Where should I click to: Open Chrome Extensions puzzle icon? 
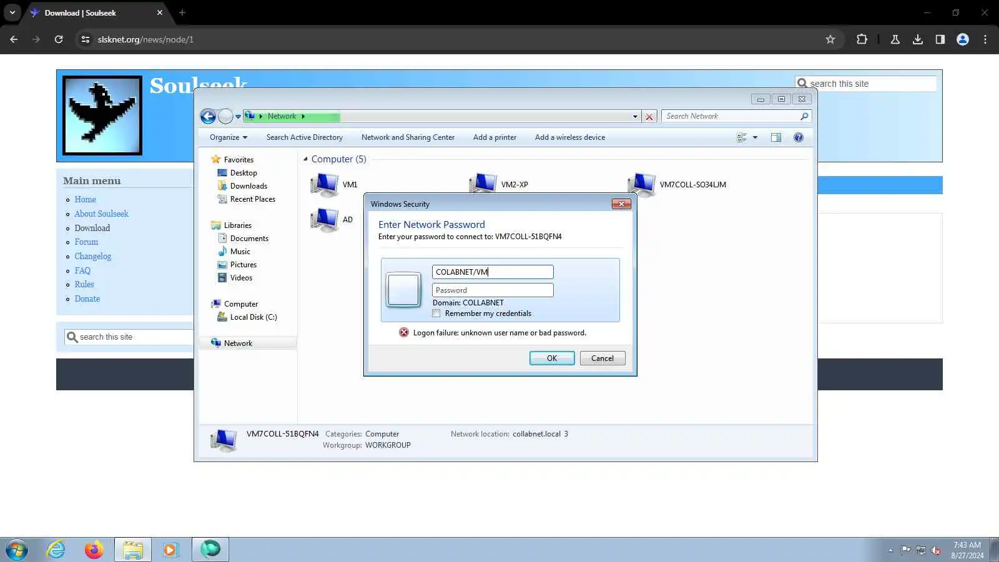(862, 39)
